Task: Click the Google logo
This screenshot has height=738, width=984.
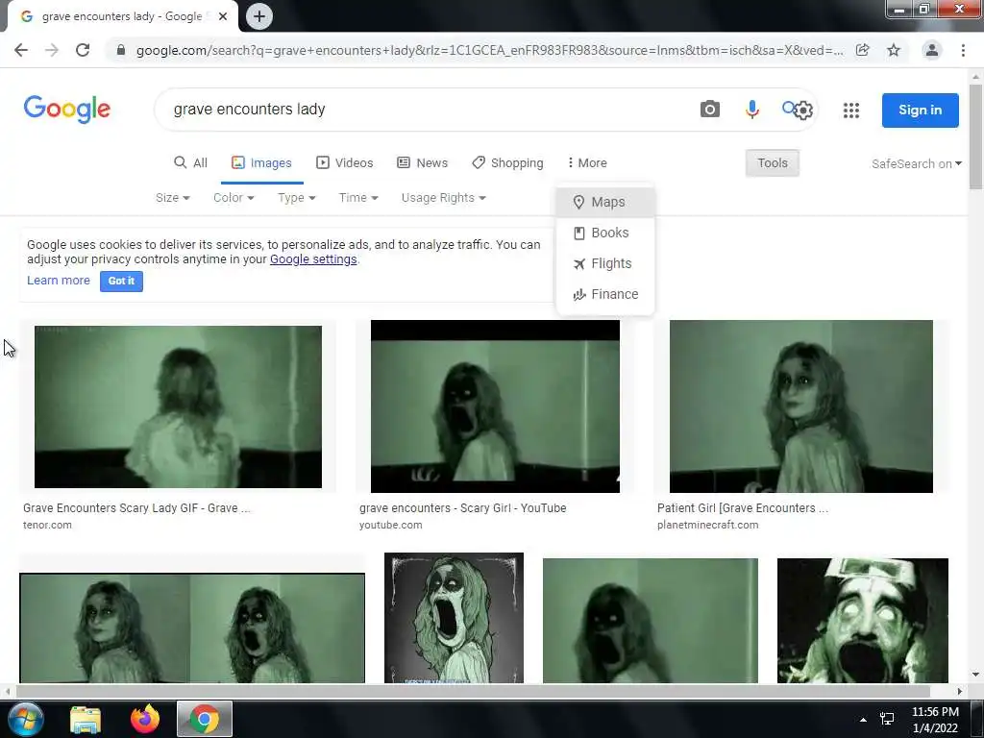Action: (x=66, y=110)
